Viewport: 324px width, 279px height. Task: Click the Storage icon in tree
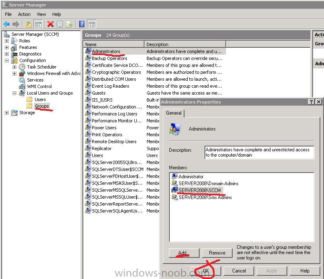tap(14, 113)
